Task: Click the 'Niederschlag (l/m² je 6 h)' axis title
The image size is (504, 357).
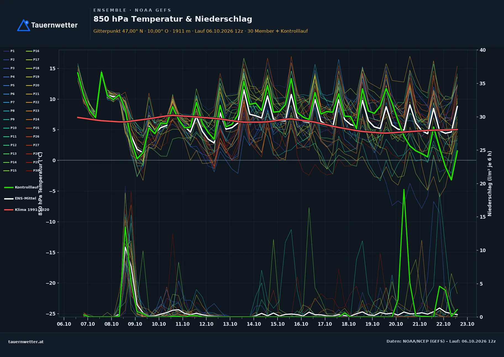Action: [x=490, y=183]
